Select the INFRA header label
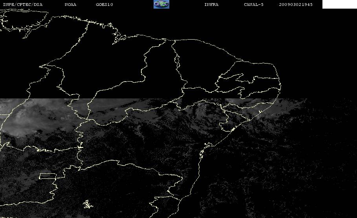Image resolution: width=357 pixels, height=218 pixels. [x=211, y=4]
